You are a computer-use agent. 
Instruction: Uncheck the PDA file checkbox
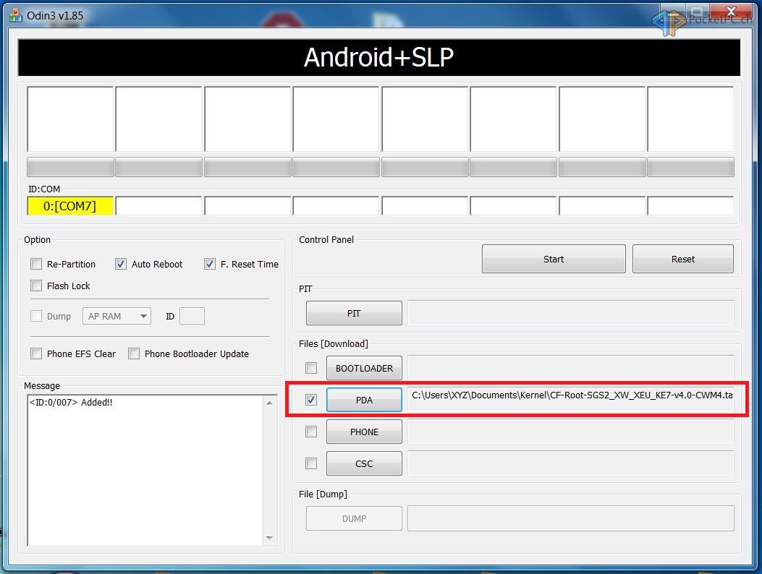click(311, 400)
